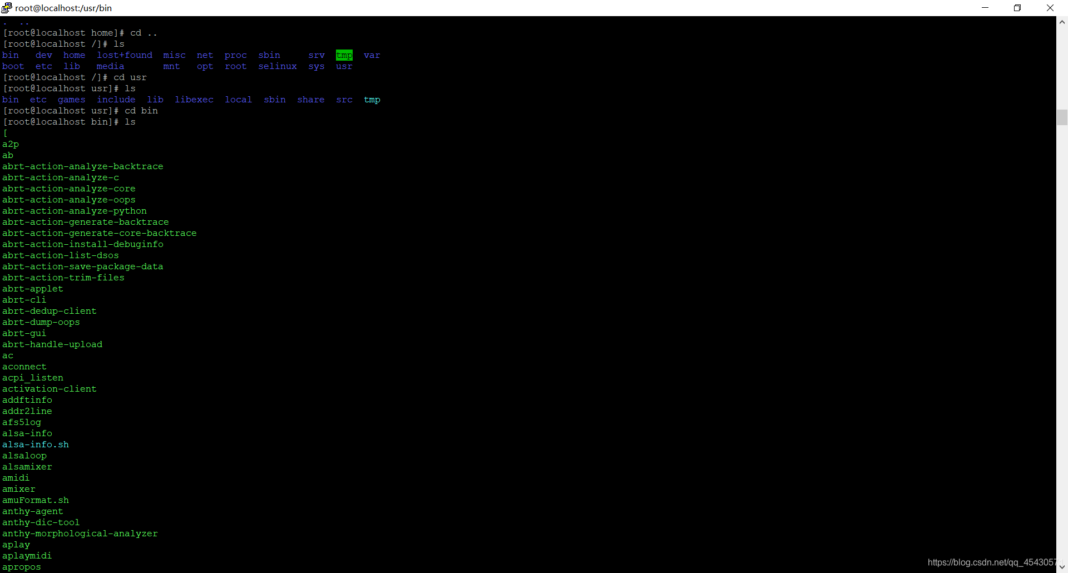Click the scrollbar up arrow
The image size is (1068, 573).
[1062, 22]
